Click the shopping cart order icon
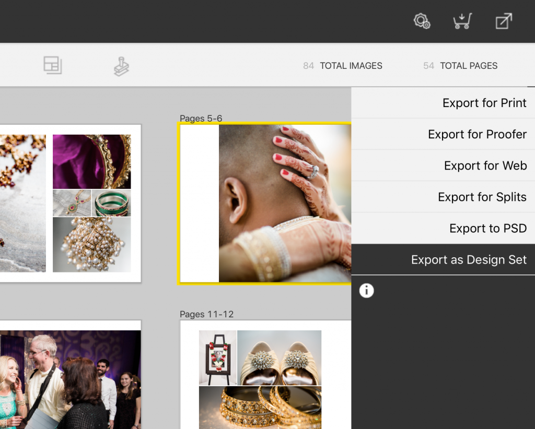The image size is (535, 429). [x=462, y=21]
